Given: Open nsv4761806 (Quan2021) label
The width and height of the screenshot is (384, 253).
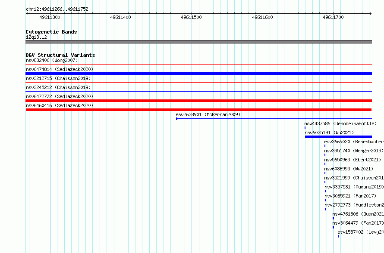Looking at the screenshot, I should click(358, 214).
